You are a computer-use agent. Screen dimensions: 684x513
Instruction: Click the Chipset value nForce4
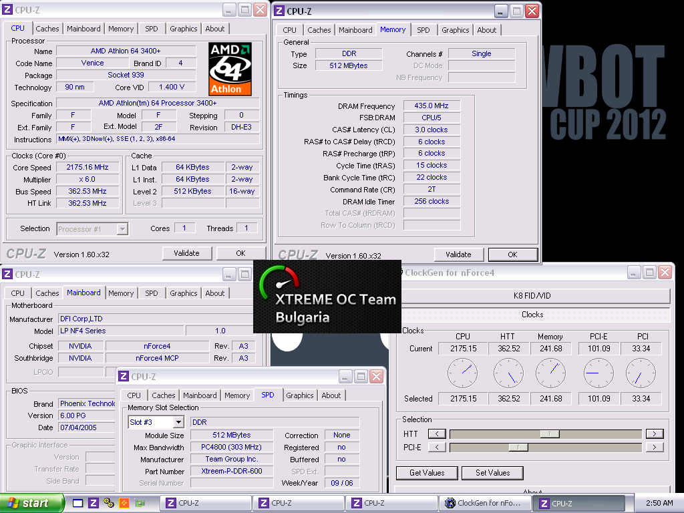(x=157, y=347)
